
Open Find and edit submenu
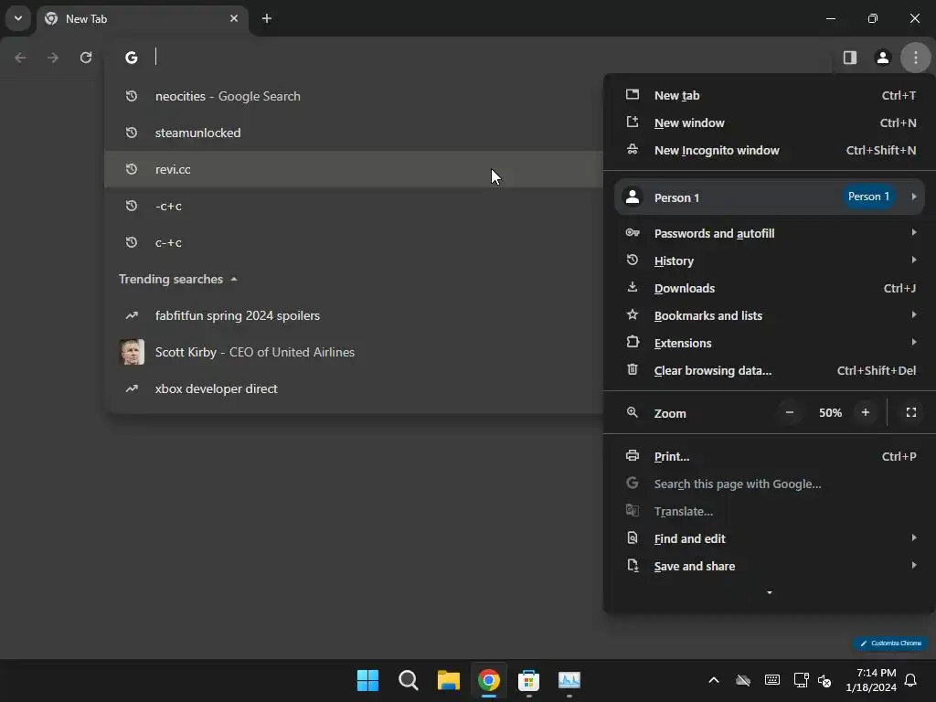point(770,538)
